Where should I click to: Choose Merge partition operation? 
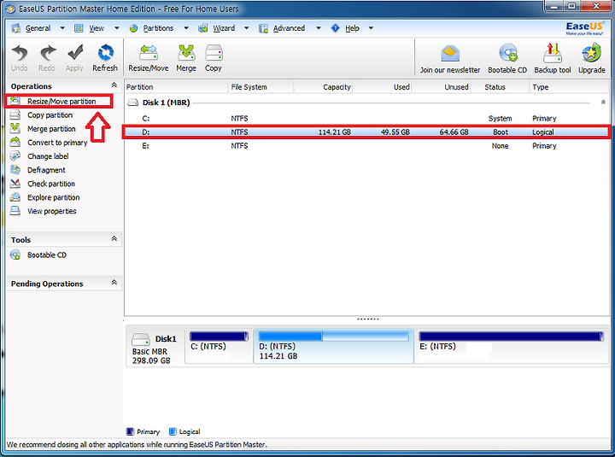click(x=51, y=129)
